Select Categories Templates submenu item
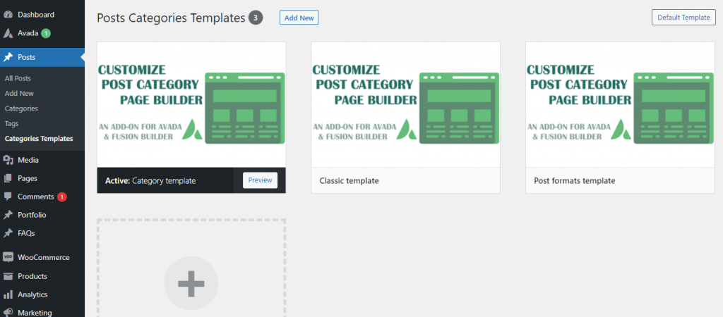The width and height of the screenshot is (723, 317). (x=39, y=139)
